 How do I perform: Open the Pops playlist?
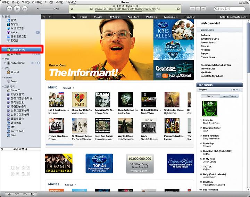[x=11, y=135]
